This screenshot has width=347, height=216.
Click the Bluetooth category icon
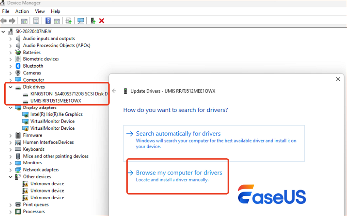point(18,66)
